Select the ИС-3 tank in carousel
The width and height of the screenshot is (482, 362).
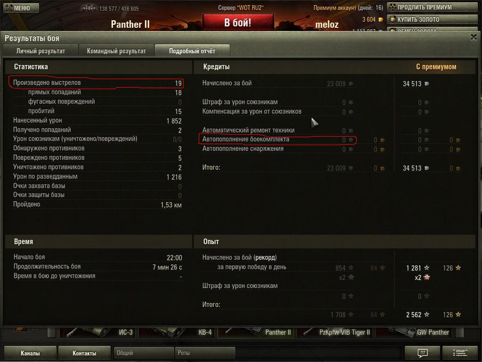click(97, 332)
